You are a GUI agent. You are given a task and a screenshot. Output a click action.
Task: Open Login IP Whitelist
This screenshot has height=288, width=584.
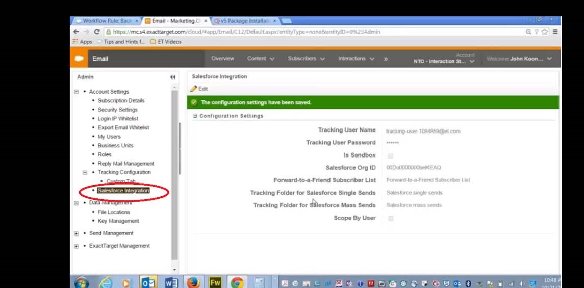[118, 119]
